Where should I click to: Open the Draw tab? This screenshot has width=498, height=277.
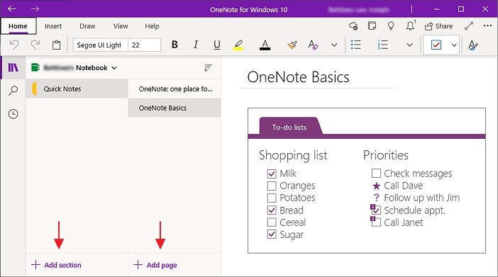click(87, 26)
